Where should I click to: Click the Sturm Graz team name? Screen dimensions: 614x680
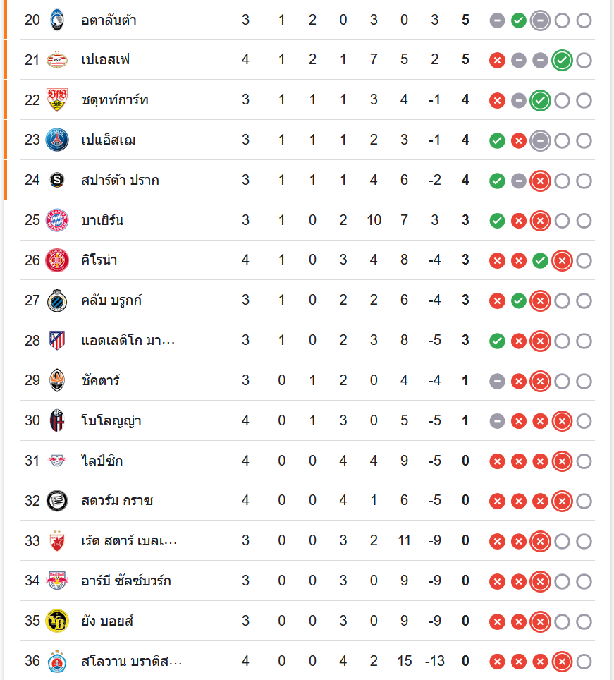117,500
